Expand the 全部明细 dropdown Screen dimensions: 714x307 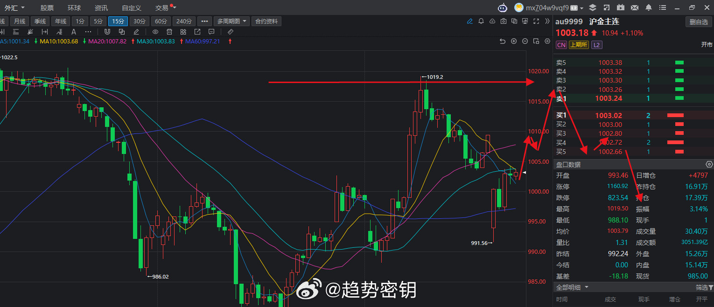(572, 287)
